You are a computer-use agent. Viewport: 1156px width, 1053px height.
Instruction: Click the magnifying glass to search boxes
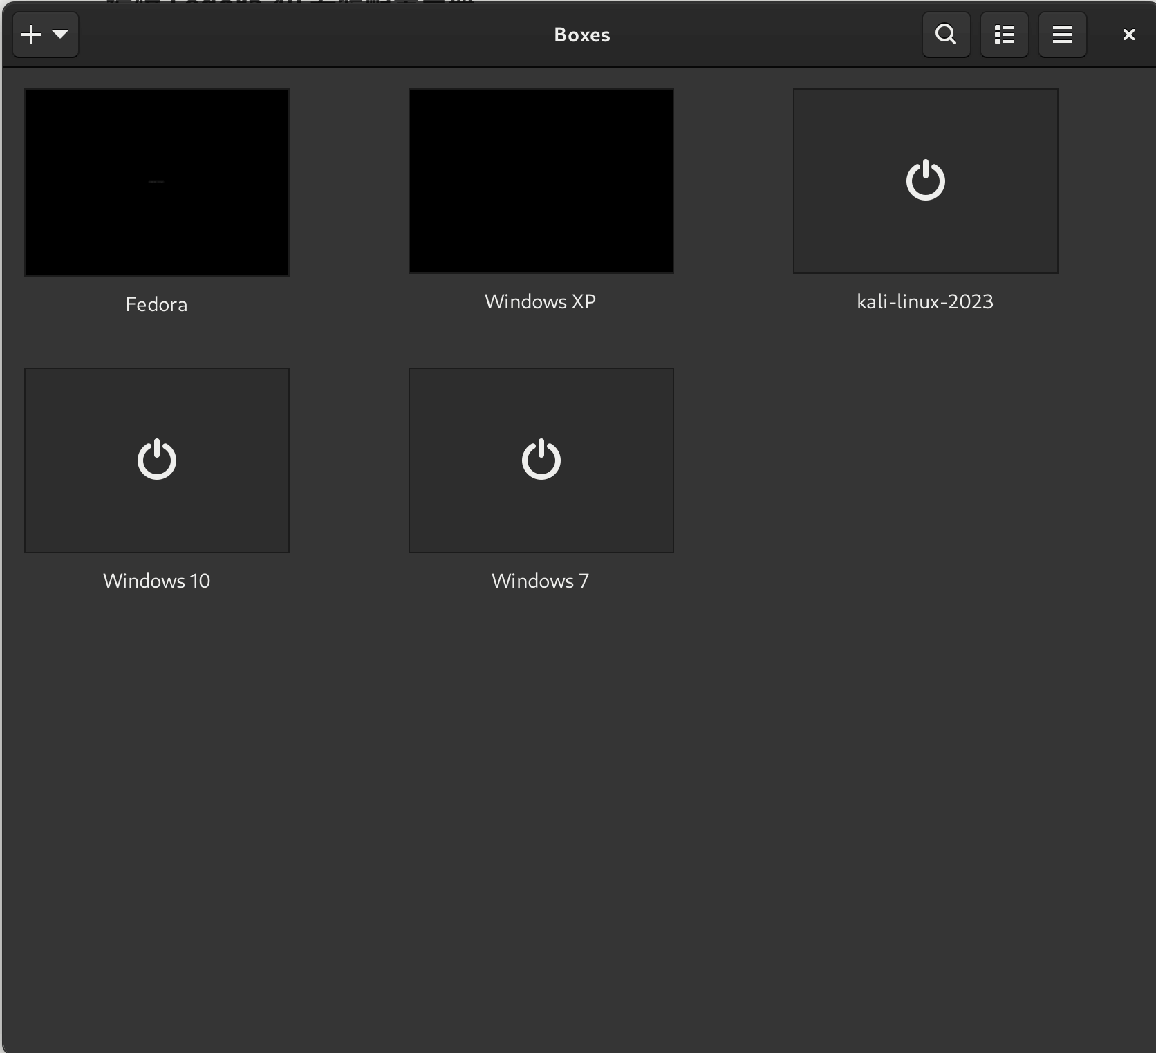pyautogui.click(x=945, y=35)
